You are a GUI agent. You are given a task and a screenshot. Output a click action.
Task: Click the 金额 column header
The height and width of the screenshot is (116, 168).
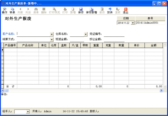[153, 45]
